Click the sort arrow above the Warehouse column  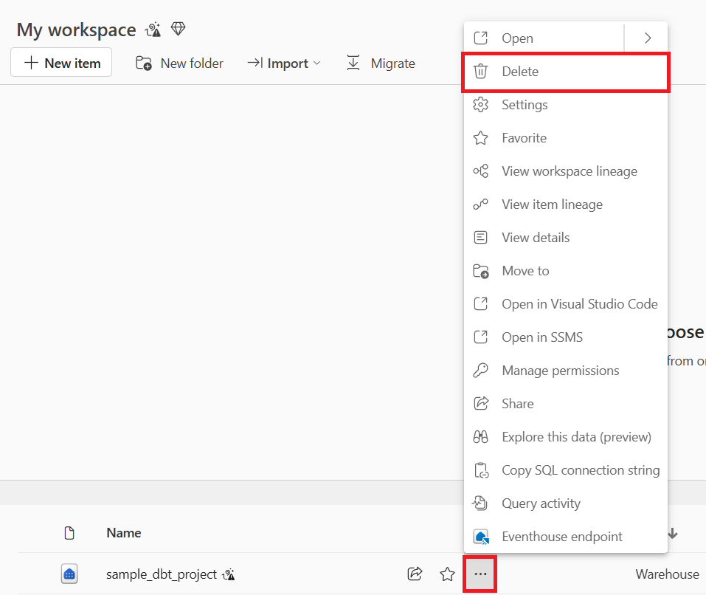tap(672, 533)
